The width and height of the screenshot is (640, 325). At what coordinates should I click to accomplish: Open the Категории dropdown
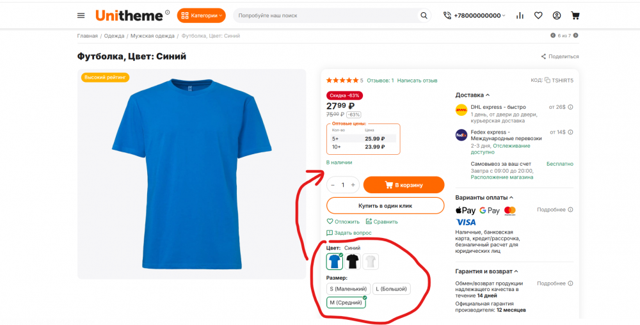pos(201,15)
